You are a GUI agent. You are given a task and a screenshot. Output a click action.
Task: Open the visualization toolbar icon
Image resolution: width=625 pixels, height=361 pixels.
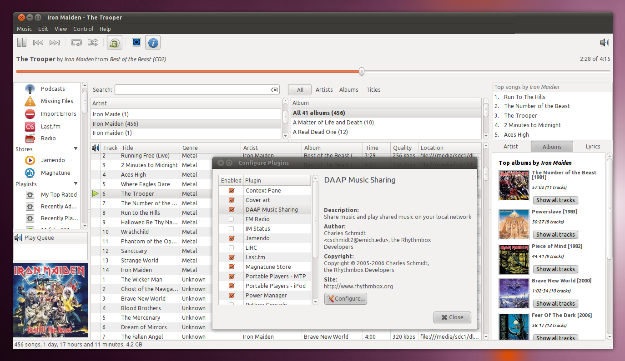tap(136, 42)
